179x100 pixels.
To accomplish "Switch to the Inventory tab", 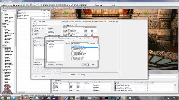I will point(101,22).
